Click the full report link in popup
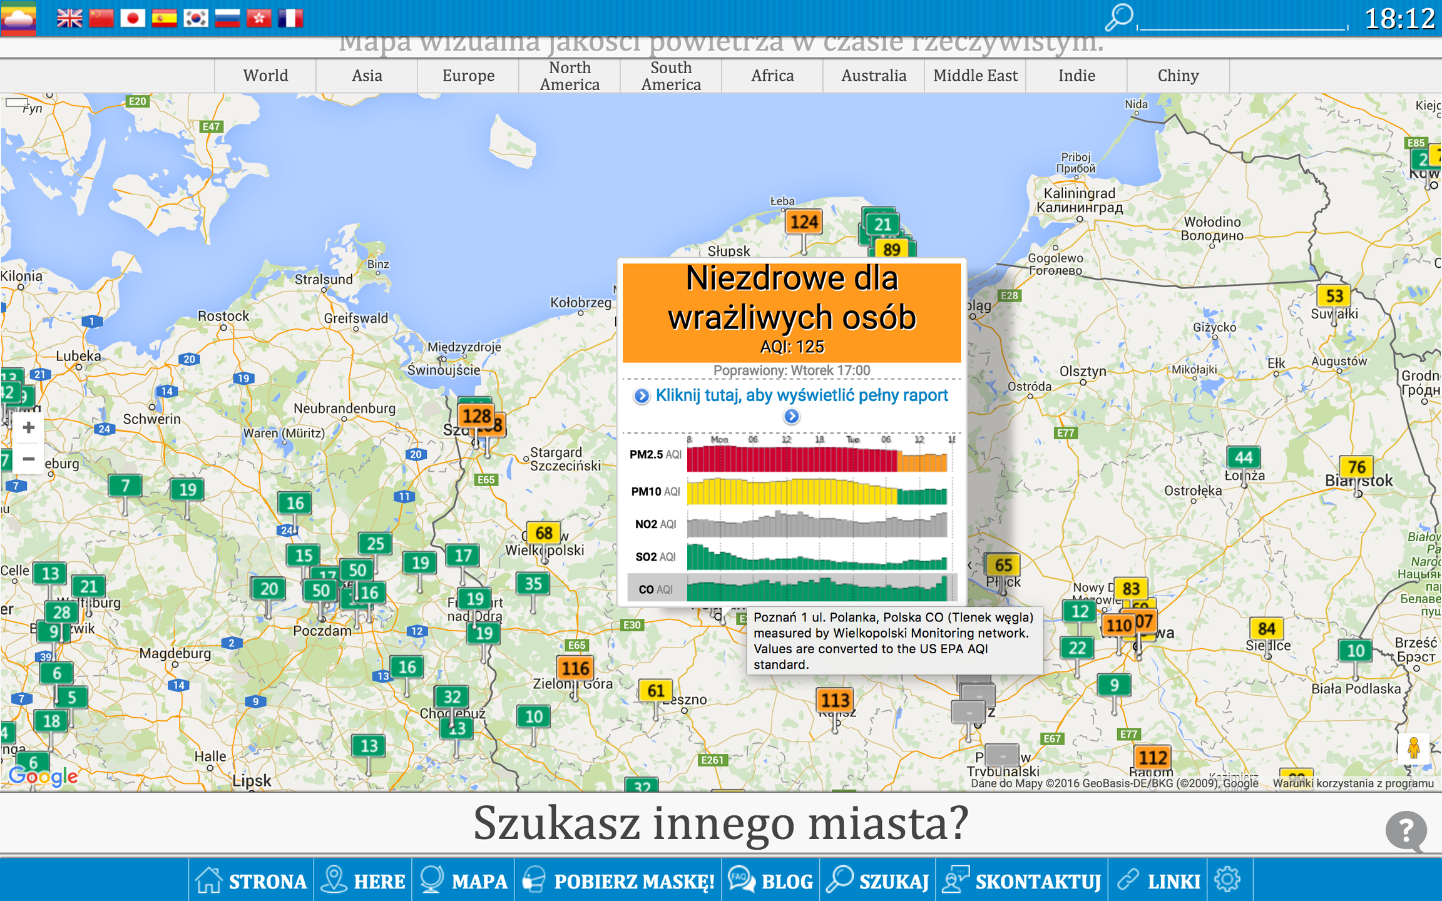1442x901 pixels. coord(801,395)
